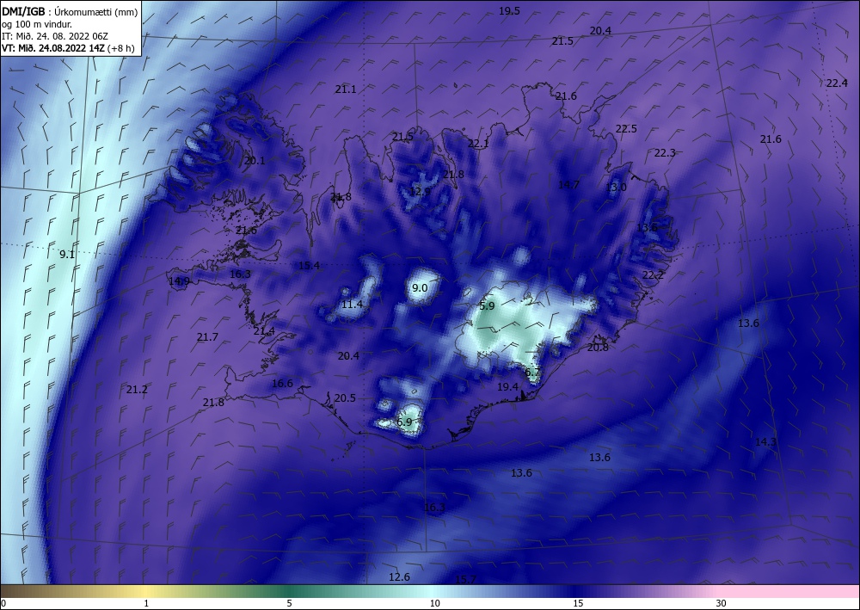Click the 21.7 value label
860x610 pixels.
[x=207, y=336]
